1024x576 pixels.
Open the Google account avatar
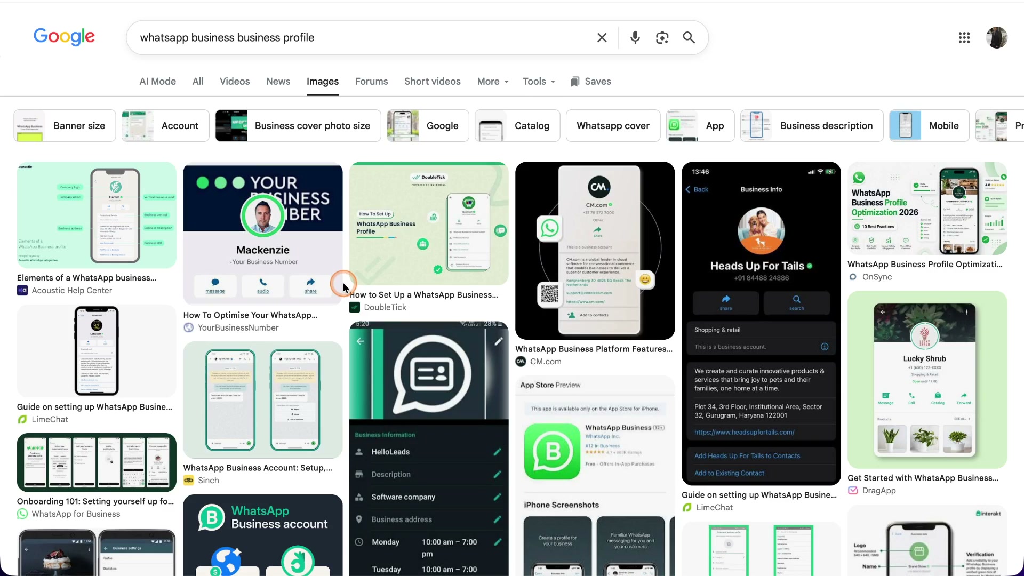pyautogui.click(x=997, y=38)
